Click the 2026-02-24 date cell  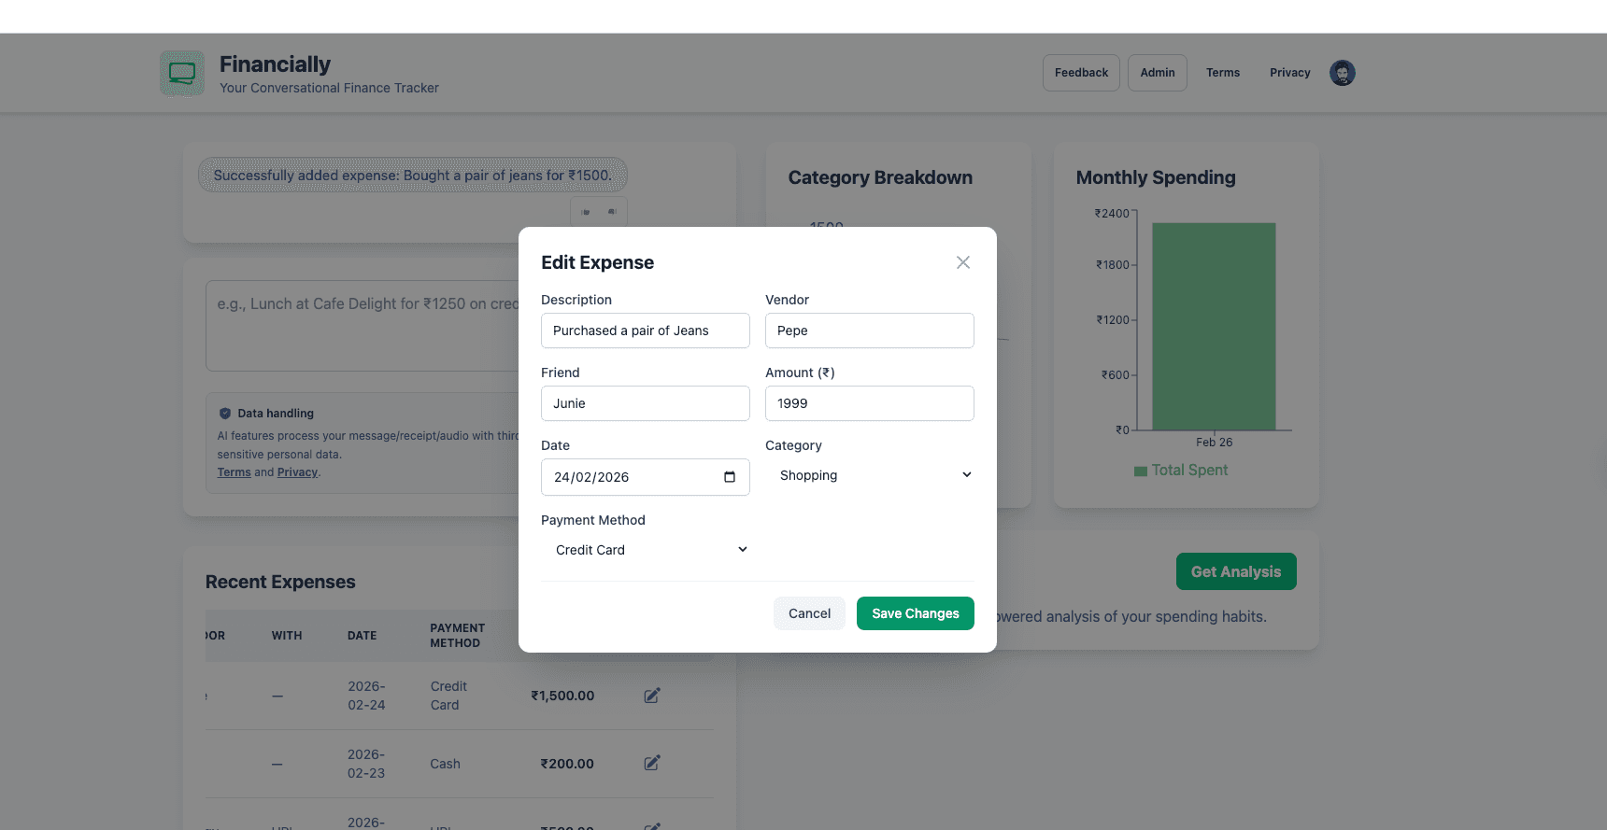click(x=366, y=696)
